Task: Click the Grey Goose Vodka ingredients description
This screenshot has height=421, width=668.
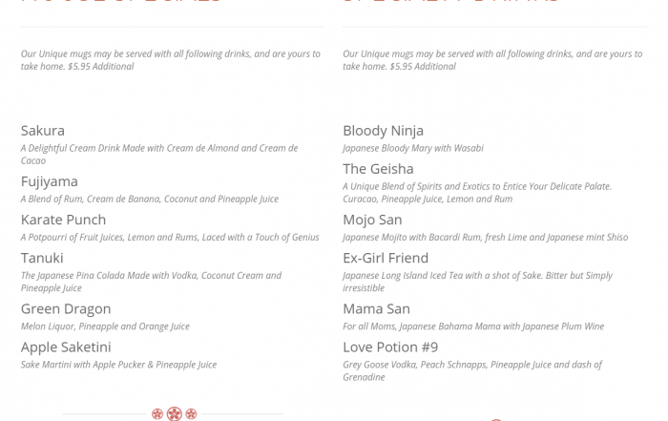Action: [x=472, y=370]
